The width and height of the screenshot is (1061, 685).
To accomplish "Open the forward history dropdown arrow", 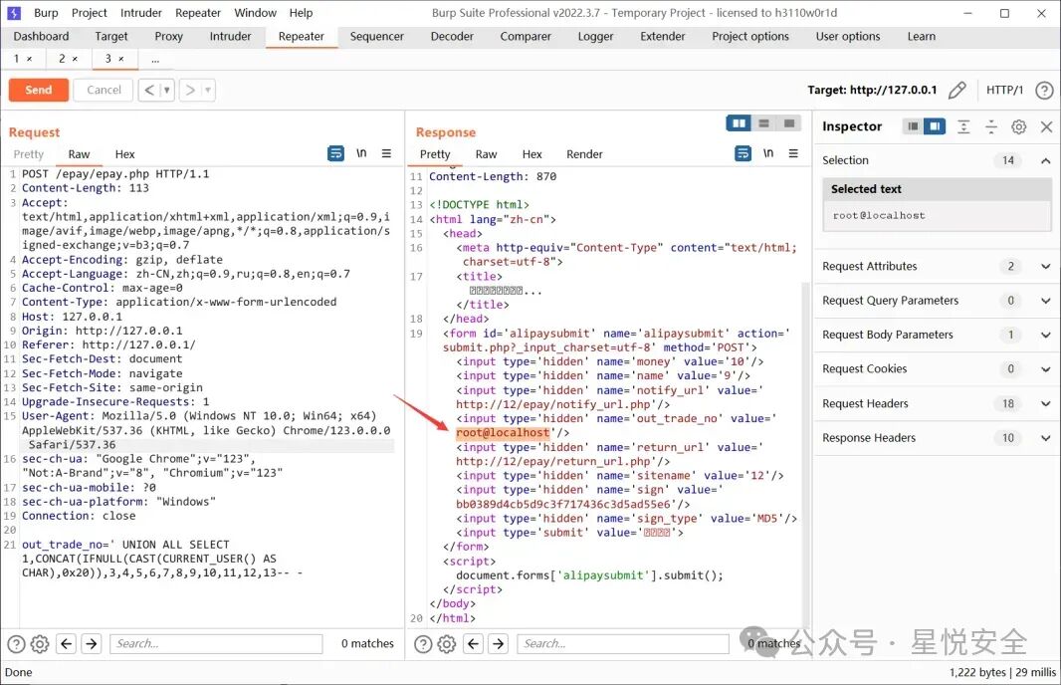I will [x=208, y=90].
